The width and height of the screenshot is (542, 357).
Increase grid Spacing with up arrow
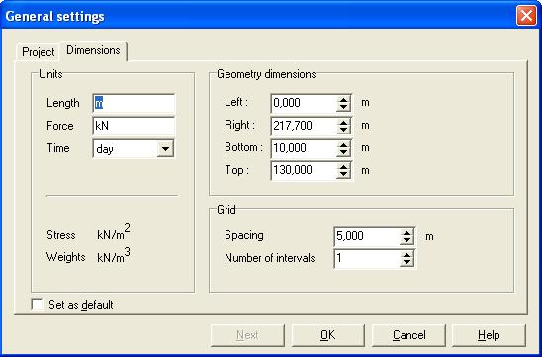click(406, 233)
